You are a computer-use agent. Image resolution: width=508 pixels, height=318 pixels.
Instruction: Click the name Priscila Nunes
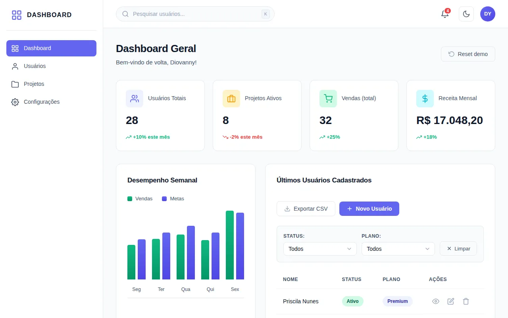301,301
